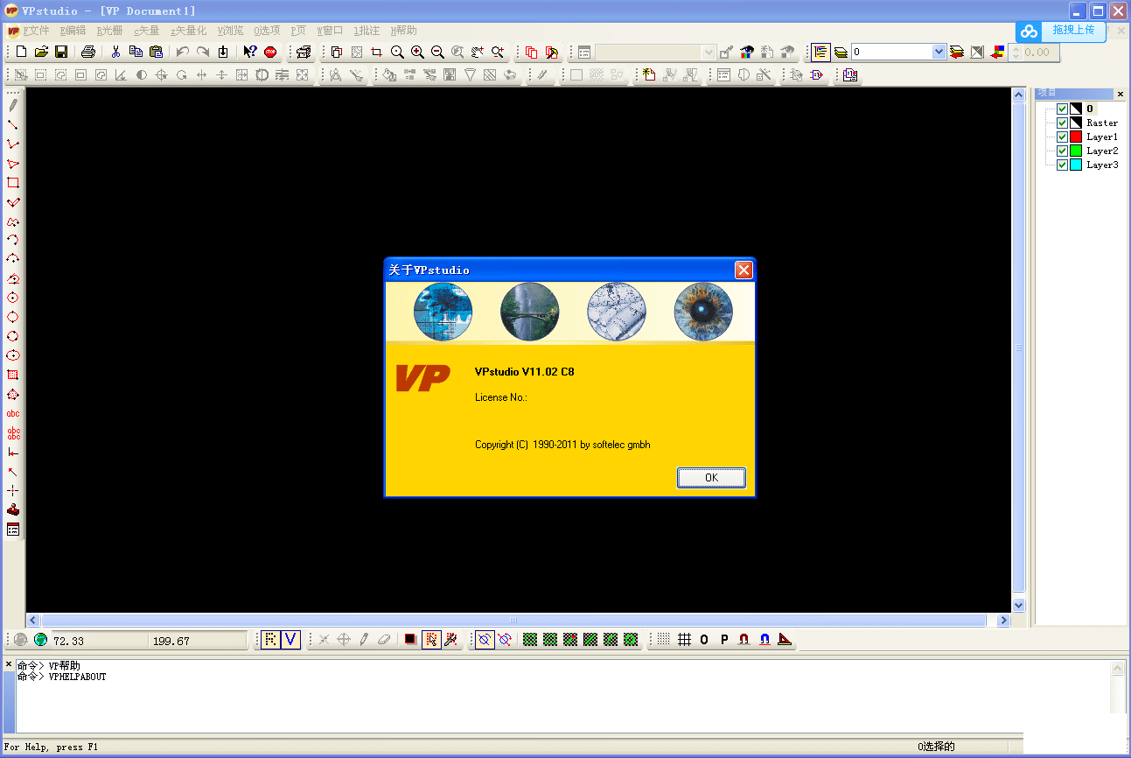Open the 矢量 (Vector) menu
The image size is (1131, 758).
tap(146, 31)
